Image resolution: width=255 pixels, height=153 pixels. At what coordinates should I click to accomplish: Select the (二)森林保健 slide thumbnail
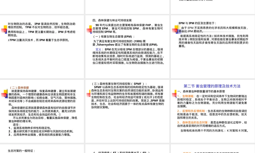point(42,111)
